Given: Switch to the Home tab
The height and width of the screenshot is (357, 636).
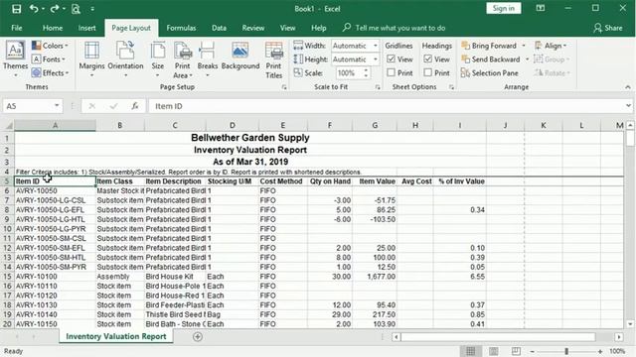Looking at the screenshot, I should point(53,28).
